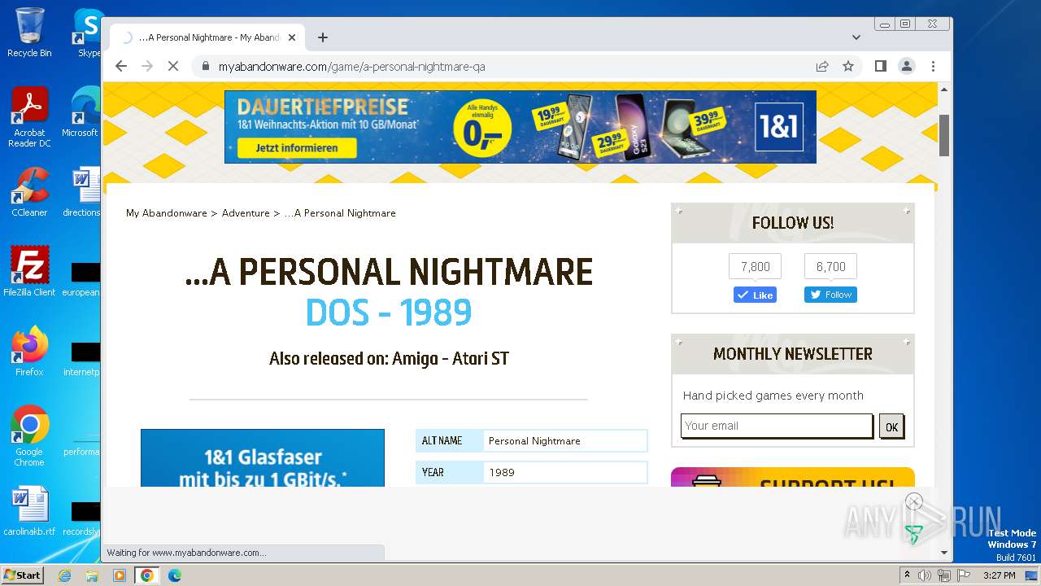Screen dimensions: 1041x586
Task: Open the Chrome profile menu
Action: click(907, 66)
